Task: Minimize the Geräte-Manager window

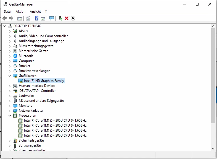Action: pyautogui.click(x=185, y=4)
